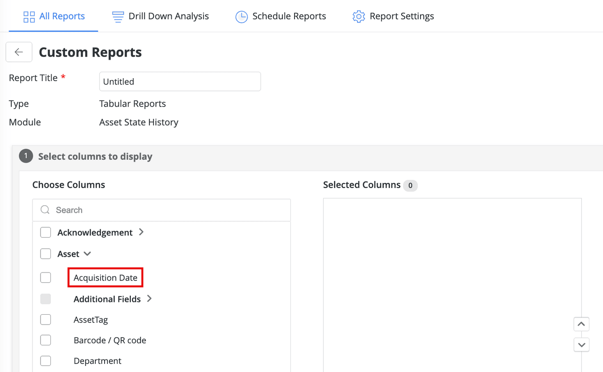The height and width of the screenshot is (372, 603).
Task: Open the Schedule Reports tab
Action: pyautogui.click(x=289, y=16)
